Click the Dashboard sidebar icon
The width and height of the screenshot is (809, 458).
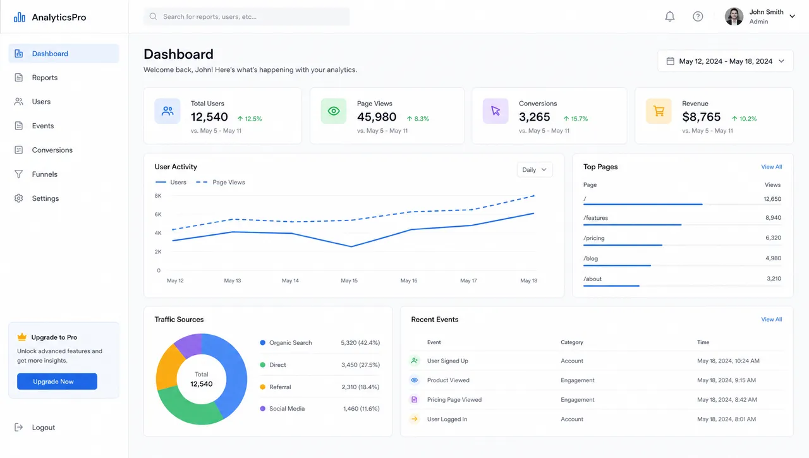(x=19, y=54)
